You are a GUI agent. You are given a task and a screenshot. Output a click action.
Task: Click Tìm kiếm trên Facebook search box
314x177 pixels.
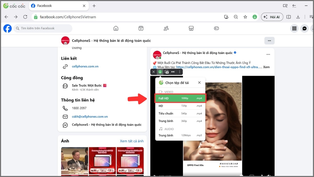click(x=43, y=28)
